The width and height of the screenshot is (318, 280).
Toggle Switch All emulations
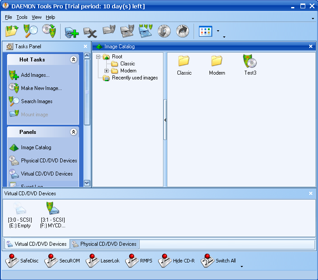point(218,261)
